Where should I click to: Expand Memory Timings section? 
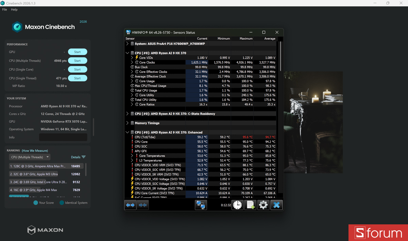click(128, 123)
